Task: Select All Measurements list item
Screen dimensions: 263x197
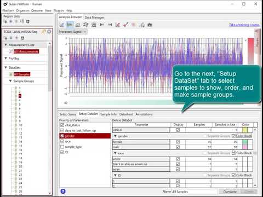Action: click(x=26, y=51)
